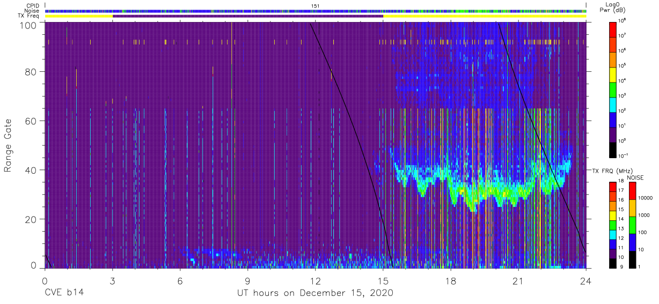Click the red segment of TX FRQ colorbar
Image resolution: width=659 pixels, height=304 pixels.
pos(613,186)
